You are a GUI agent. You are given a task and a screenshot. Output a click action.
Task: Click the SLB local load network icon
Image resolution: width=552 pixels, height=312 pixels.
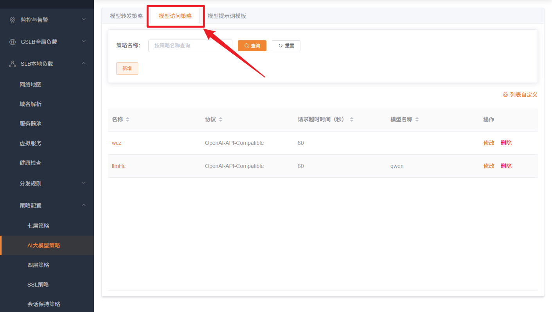[x=13, y=64]
